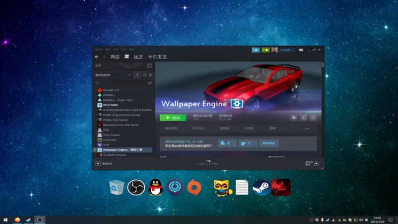Launch Wallpaper Engine with green 启动 button
Screen dimensions: 398x224
click(x=173, y=117)
